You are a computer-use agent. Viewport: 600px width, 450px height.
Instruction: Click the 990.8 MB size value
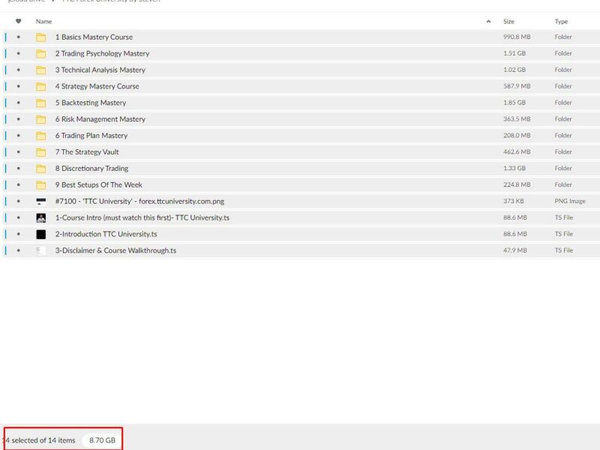(x=517, y=37)
